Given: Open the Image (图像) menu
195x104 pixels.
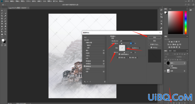Looking at the screenshot, I should (x=17, y=1).
